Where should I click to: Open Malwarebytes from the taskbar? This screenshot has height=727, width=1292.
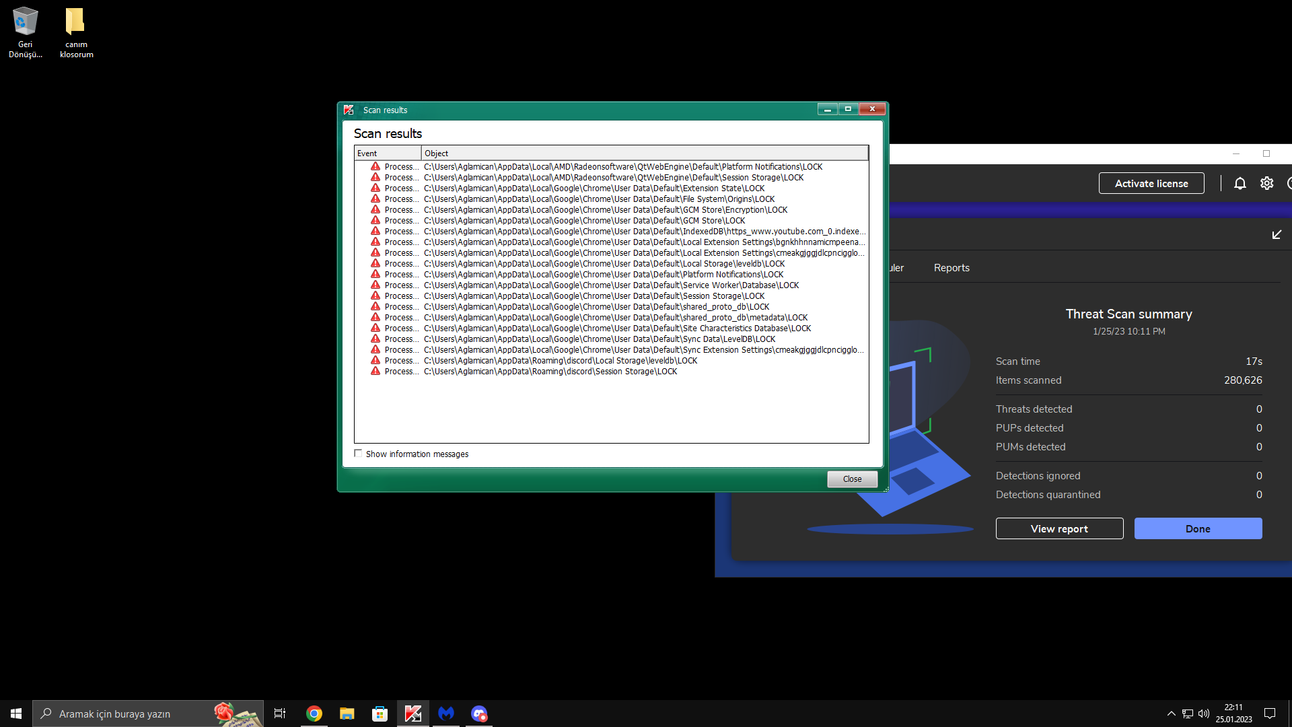[x=445, y=714]
